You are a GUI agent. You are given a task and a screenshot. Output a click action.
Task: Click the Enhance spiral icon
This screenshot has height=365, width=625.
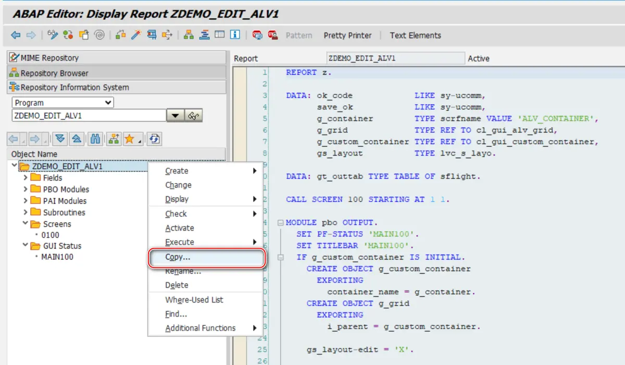99,35
